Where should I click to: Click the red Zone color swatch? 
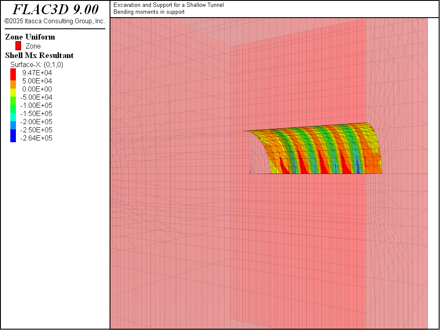pos(18,46)
